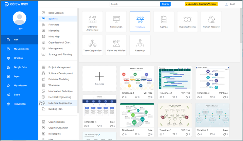Open the Timeline 3 template thumbnail
243x141 pixels.
[x=212, y=116]
